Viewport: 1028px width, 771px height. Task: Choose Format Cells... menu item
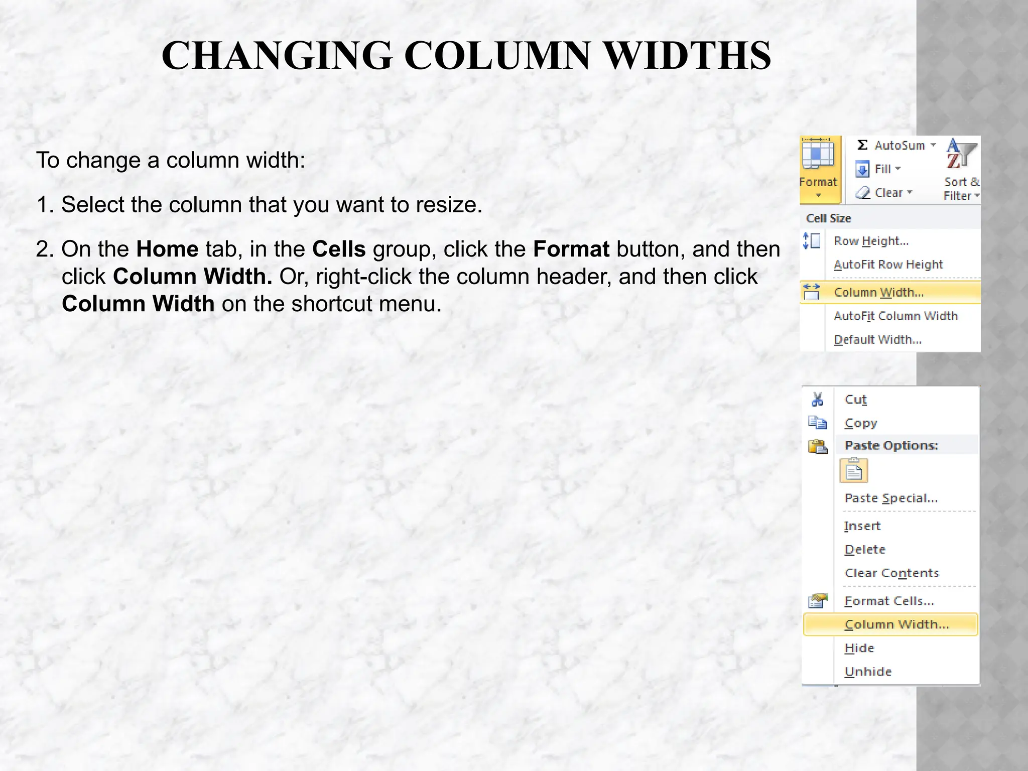coord(889,601)
